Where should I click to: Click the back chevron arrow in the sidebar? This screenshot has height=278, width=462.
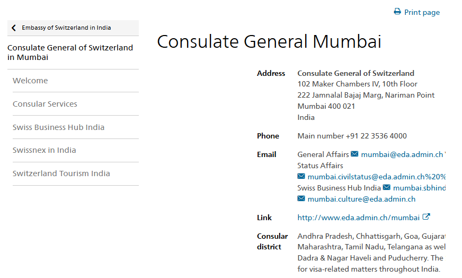pos(14,28)
